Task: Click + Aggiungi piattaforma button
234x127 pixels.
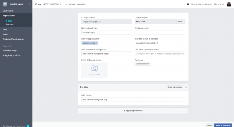Action: pos(133,111)
